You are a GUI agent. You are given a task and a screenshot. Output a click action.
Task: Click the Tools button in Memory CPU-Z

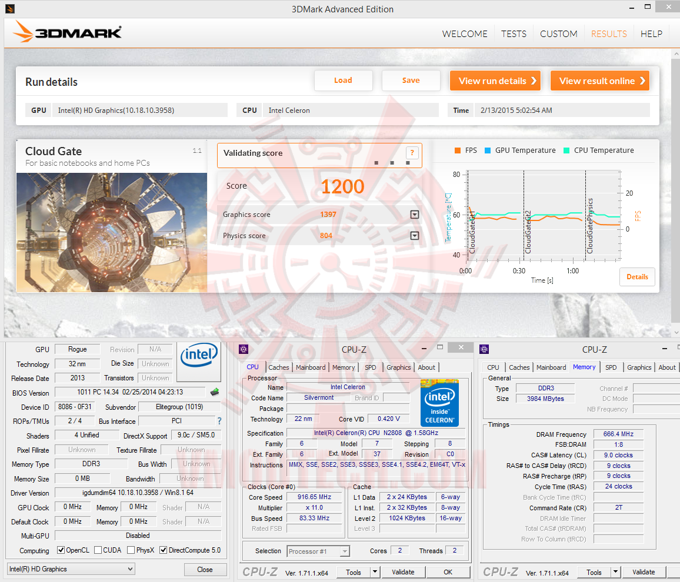pos(594,572)
